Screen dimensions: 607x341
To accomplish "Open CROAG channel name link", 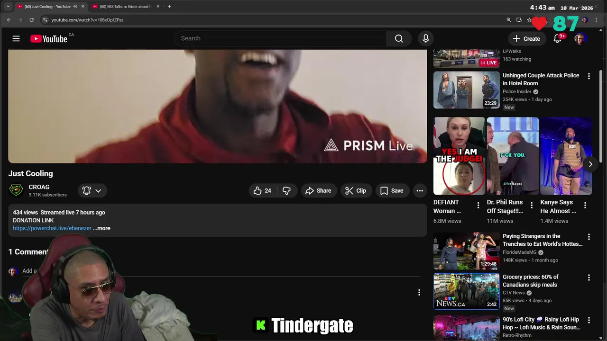I will (x=39, y=187).
